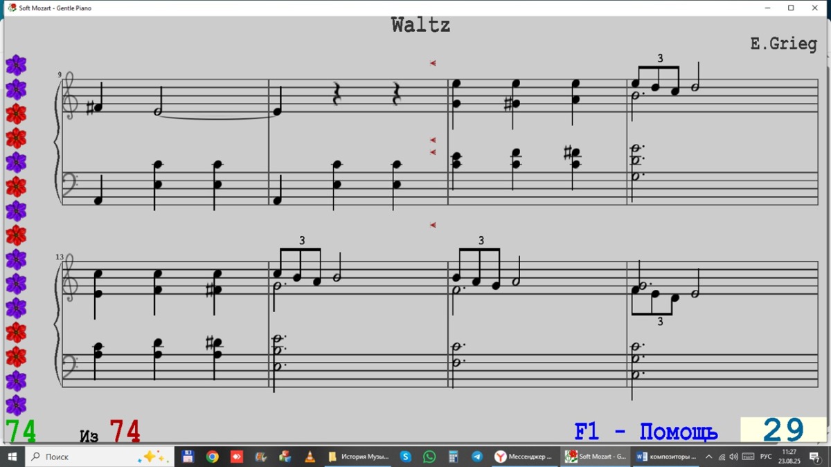Click the blue counter showing 29
Image resolution: width=831 pixels, height=467 pixels.
click(x=783, y=430)
